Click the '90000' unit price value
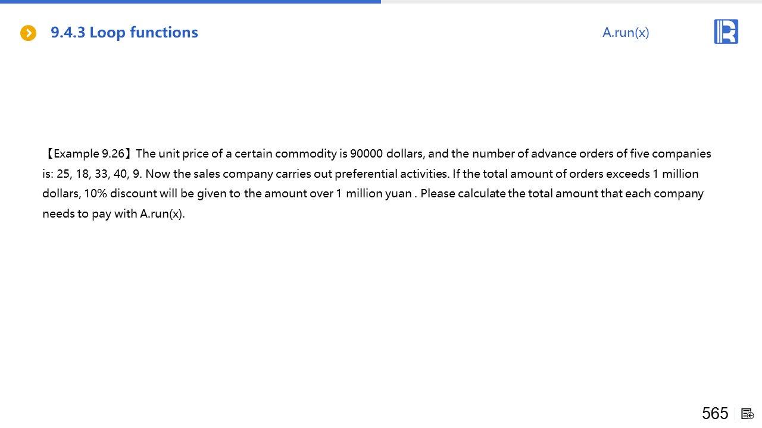The height and width of the screenshot is (428, 762). click(366, 154)
